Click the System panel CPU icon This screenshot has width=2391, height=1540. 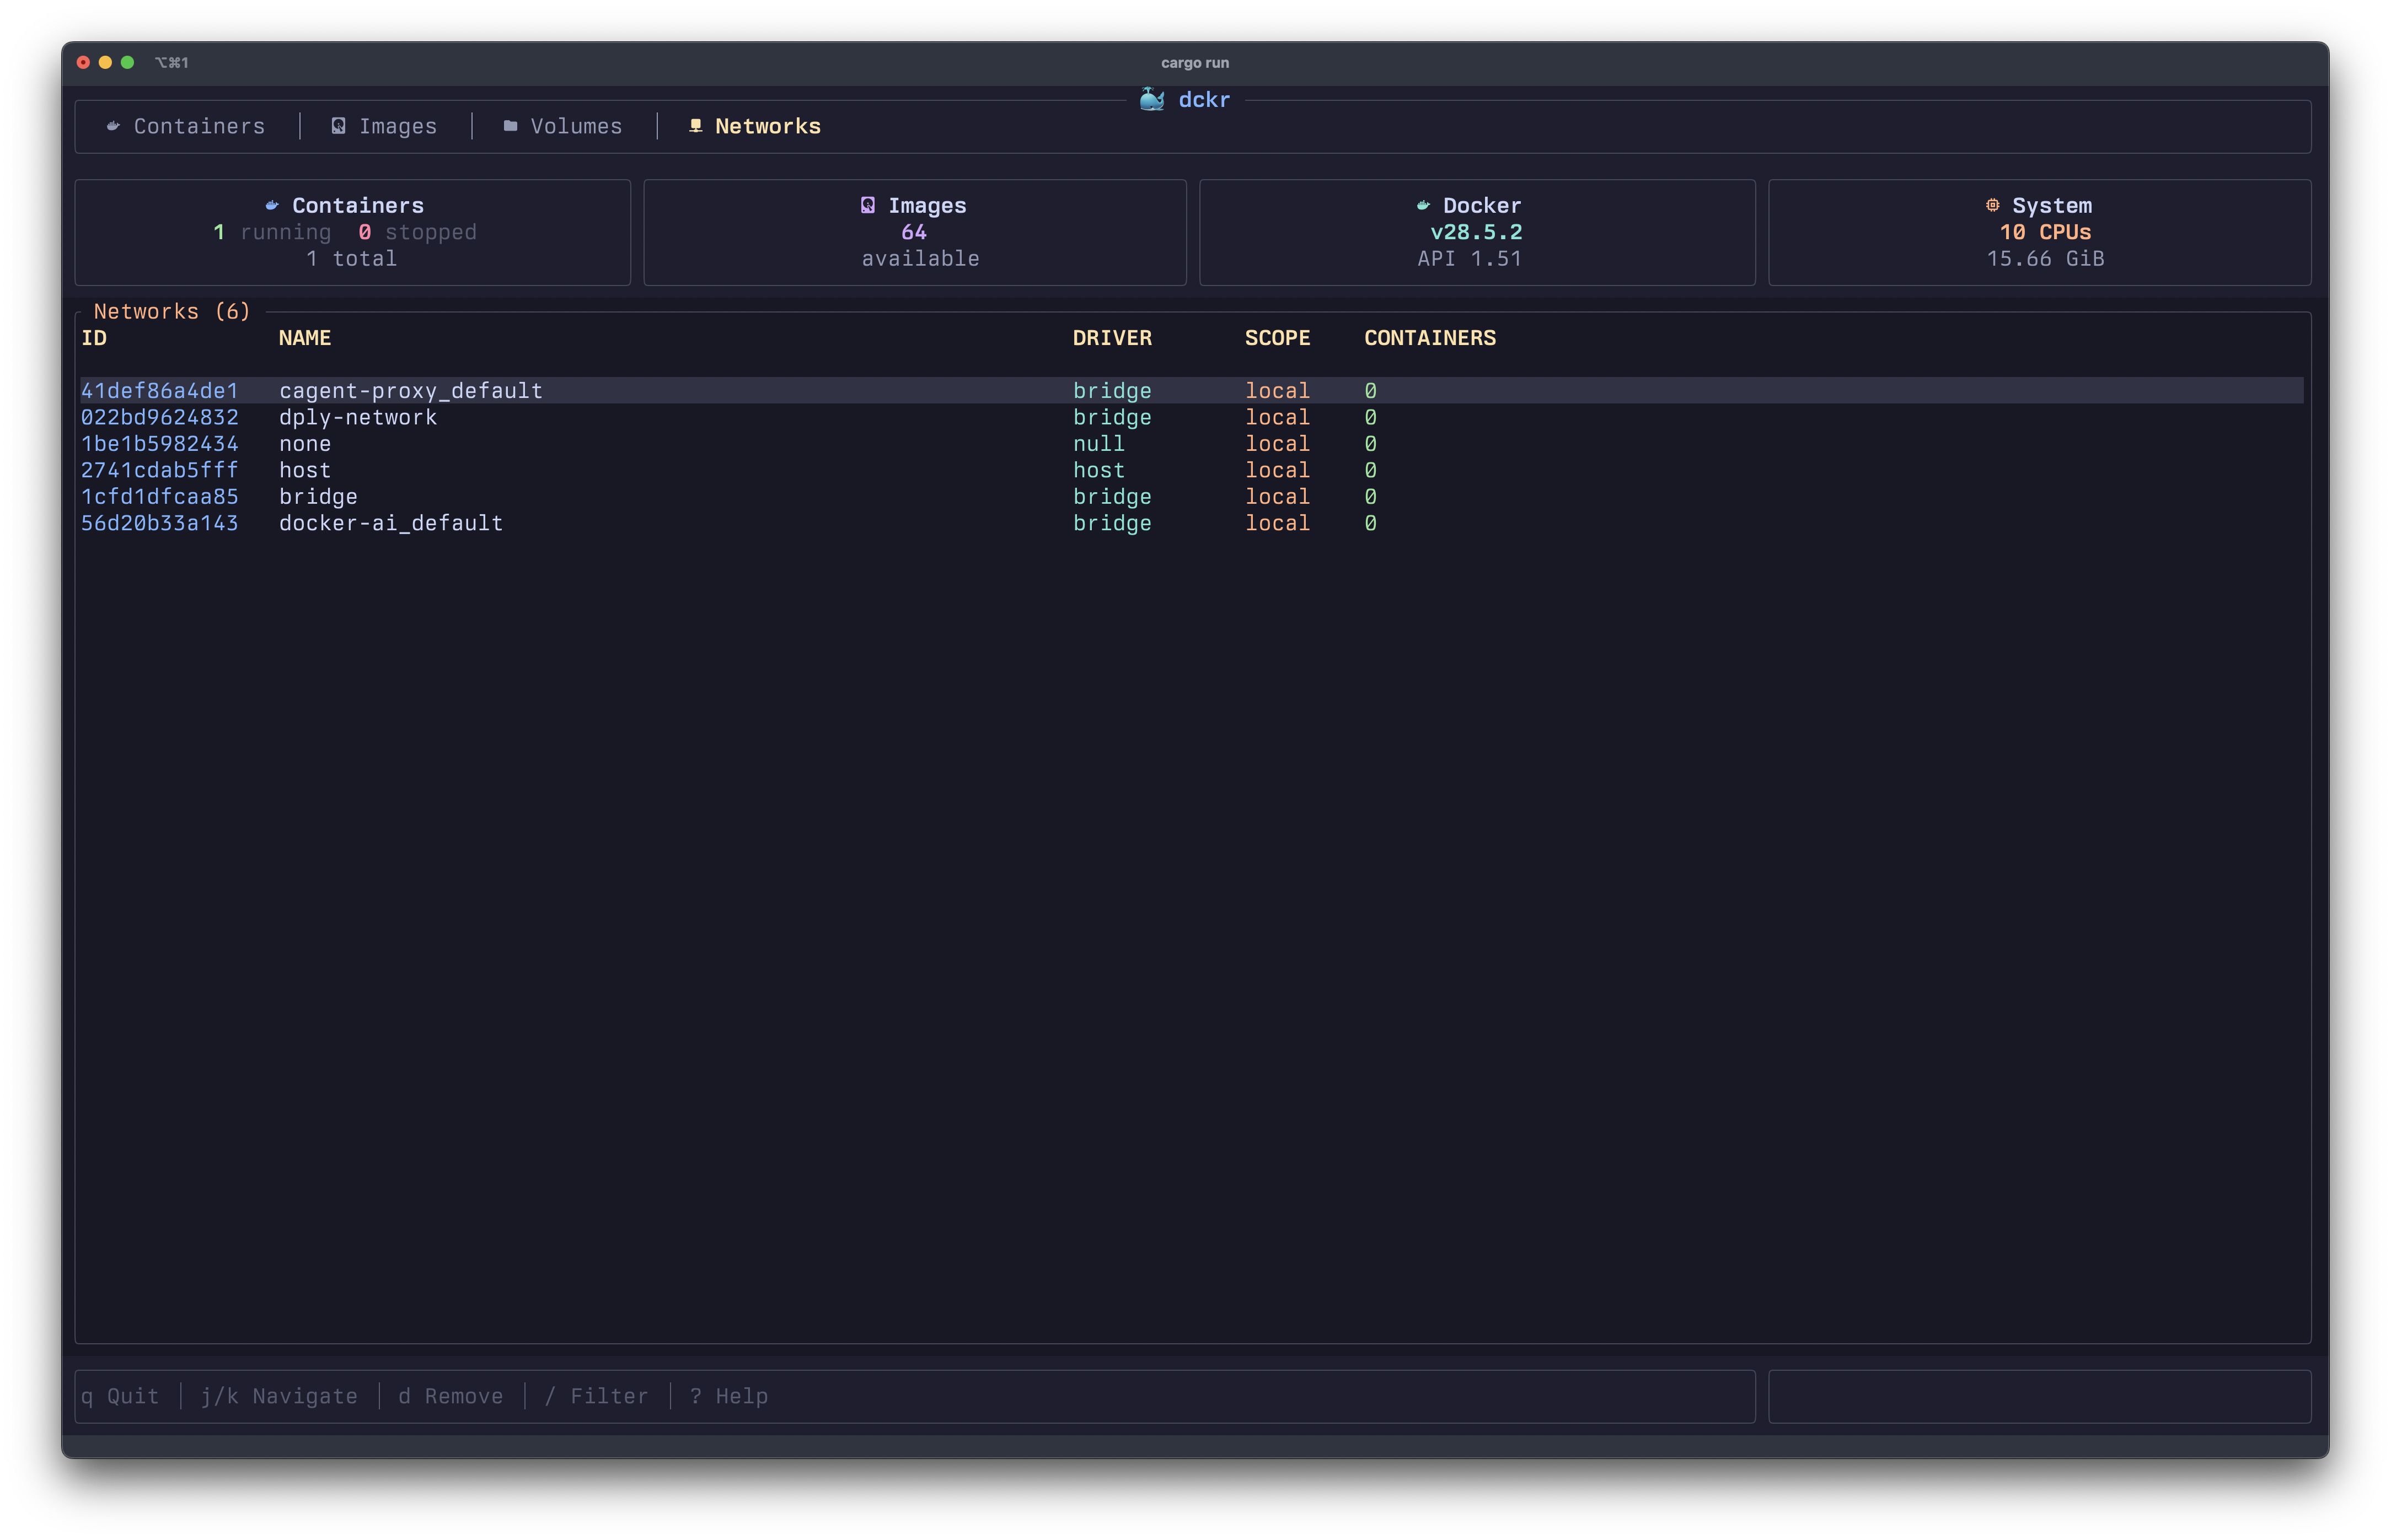pyautogui.click(x=1992, y=205)
